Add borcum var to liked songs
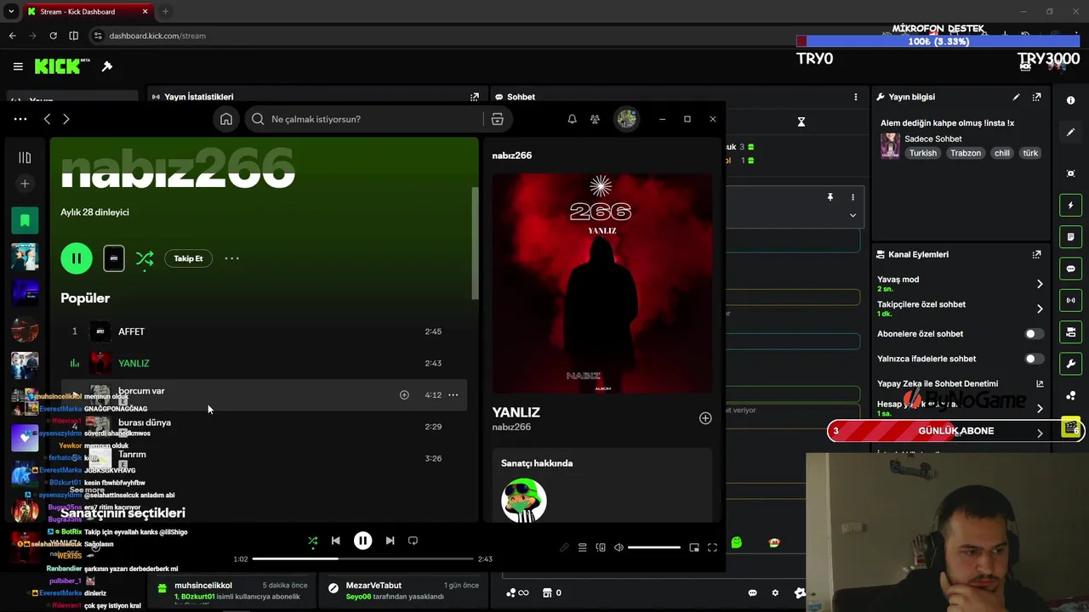This screenshot has width=1089, height=612. pos(404,394)
